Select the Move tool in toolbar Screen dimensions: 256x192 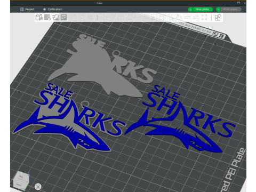point(104,17)
